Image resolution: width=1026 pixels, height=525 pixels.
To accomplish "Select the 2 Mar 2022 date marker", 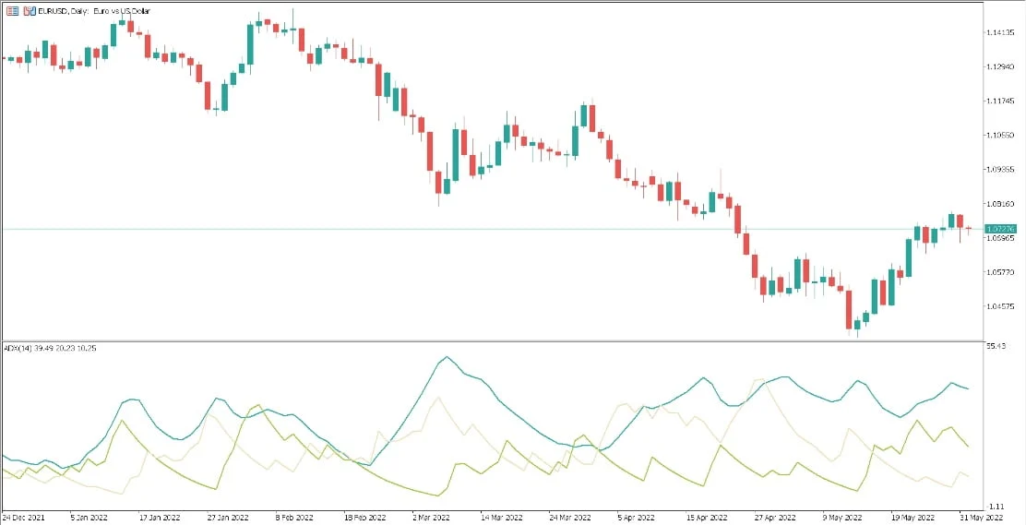I will point(431,517).
